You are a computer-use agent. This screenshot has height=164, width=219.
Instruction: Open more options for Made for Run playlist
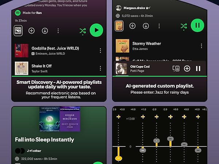pos(58,31)
